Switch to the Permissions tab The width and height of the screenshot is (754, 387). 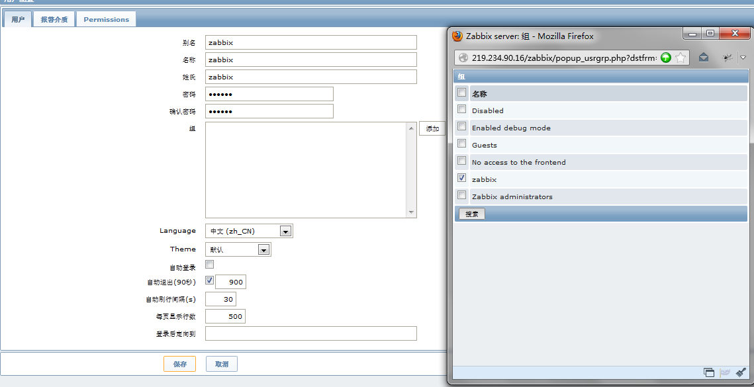(x=107, y=20)
